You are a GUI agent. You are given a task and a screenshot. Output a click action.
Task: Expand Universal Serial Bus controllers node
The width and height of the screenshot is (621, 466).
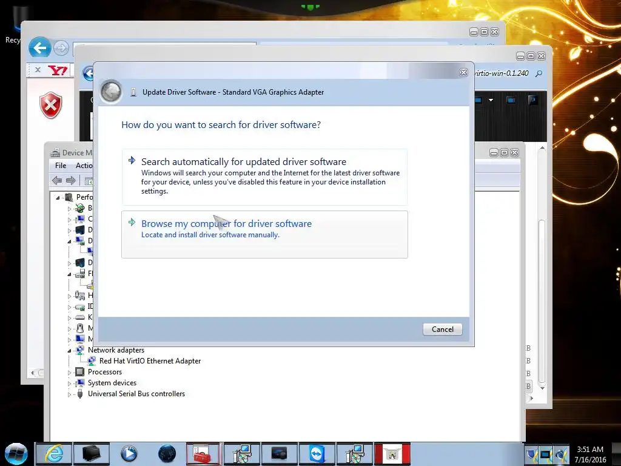69,394
